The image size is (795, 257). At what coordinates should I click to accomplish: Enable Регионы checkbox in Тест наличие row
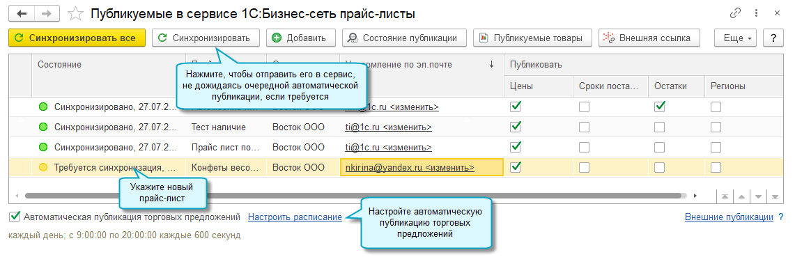[716, 127]
